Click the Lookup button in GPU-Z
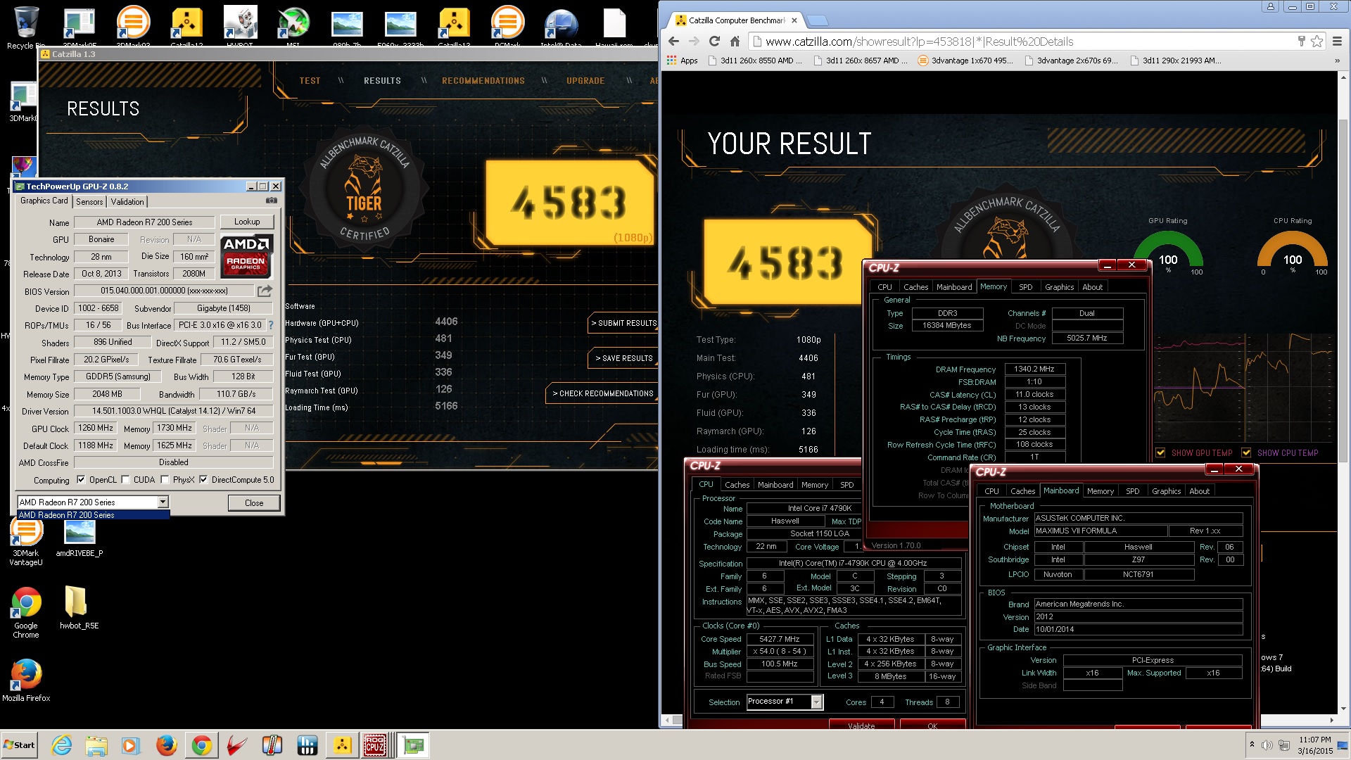 click(x=247, y=222)
